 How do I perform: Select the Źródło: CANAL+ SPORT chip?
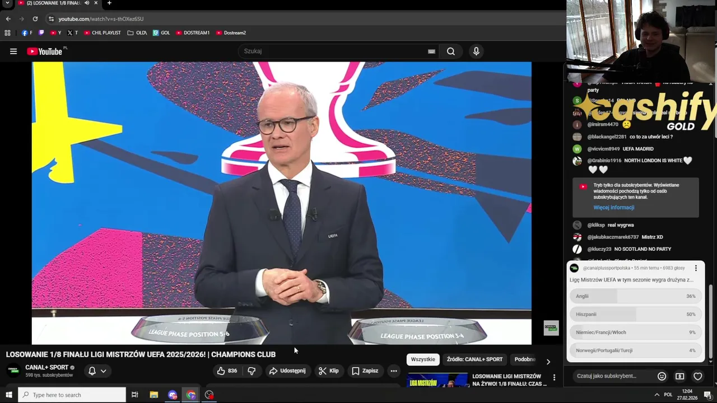coord(474,359)
